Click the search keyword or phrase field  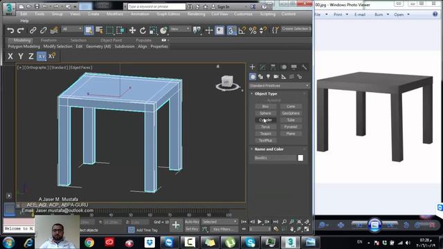click(156, 6)
